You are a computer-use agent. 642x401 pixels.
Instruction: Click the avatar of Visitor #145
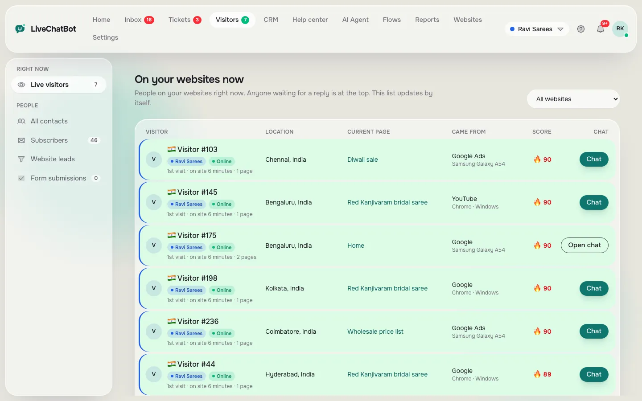pos(154,202)
